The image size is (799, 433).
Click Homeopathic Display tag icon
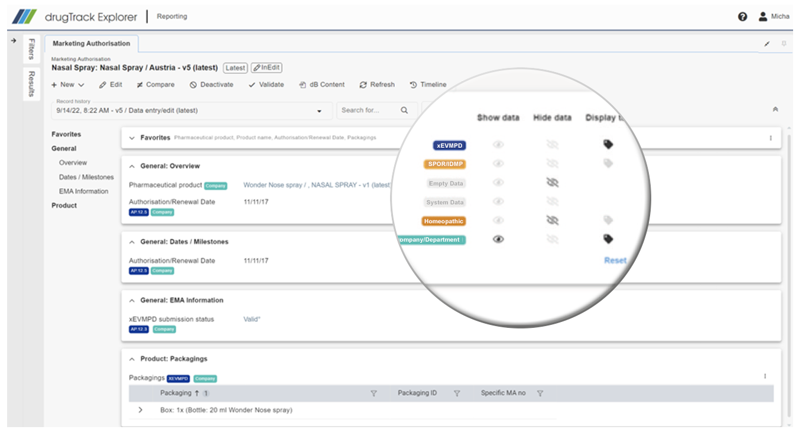608,220
